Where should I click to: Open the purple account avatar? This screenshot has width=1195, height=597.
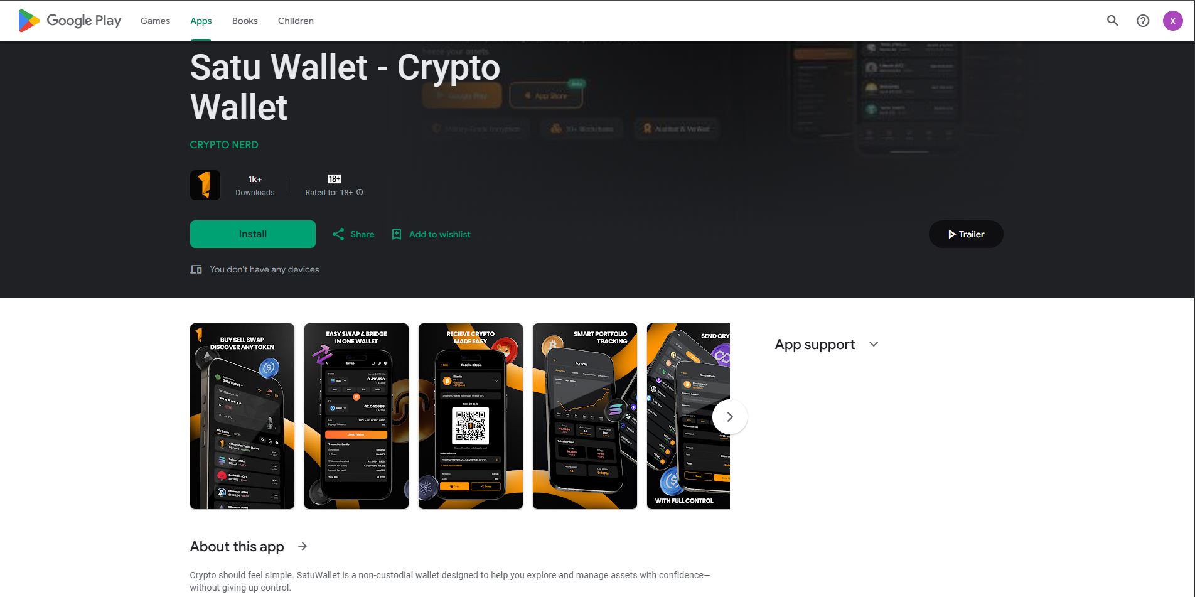[1172, 21]
